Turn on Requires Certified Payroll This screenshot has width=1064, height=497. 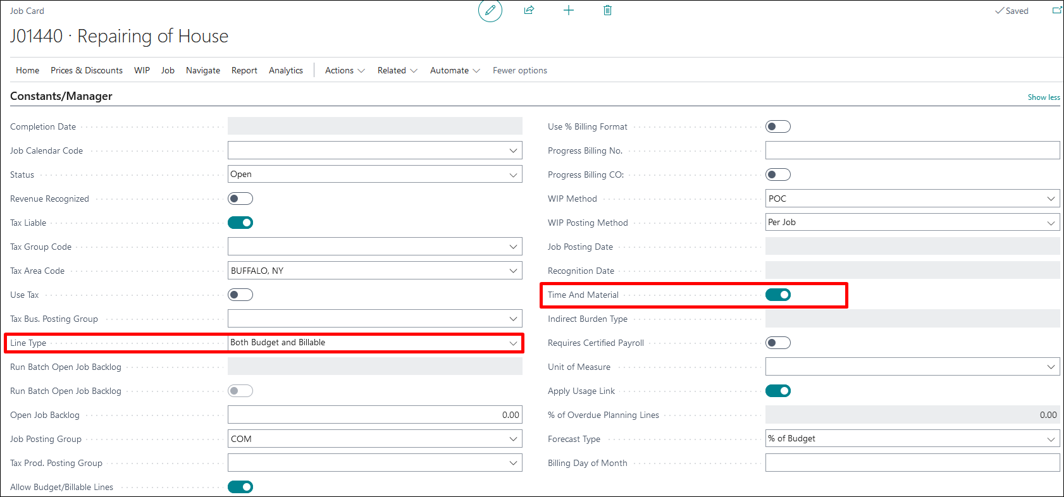pos(777,343)
